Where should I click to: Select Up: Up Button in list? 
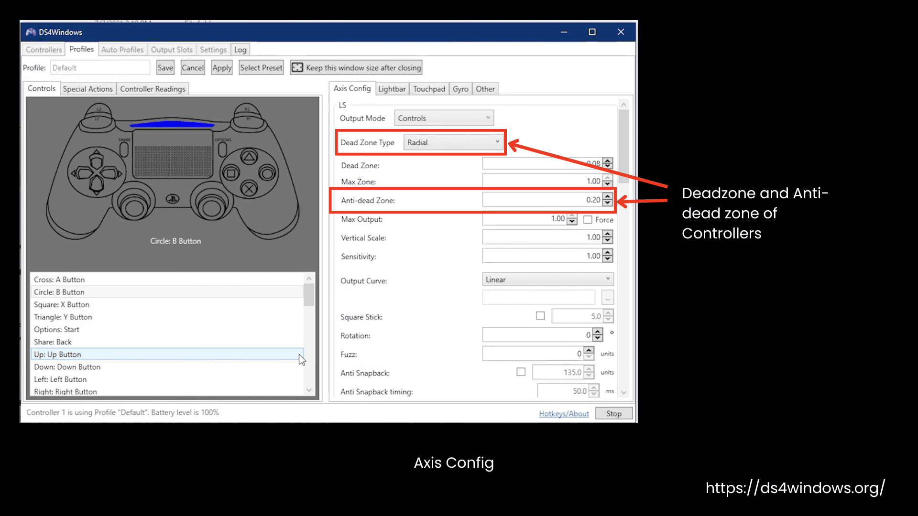pyautogui.click(x=167, y=354)
